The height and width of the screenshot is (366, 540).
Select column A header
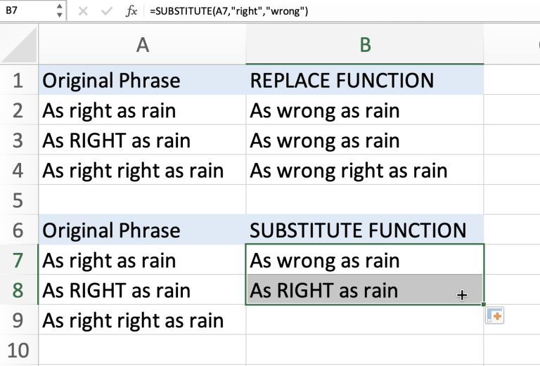(142, 46)
